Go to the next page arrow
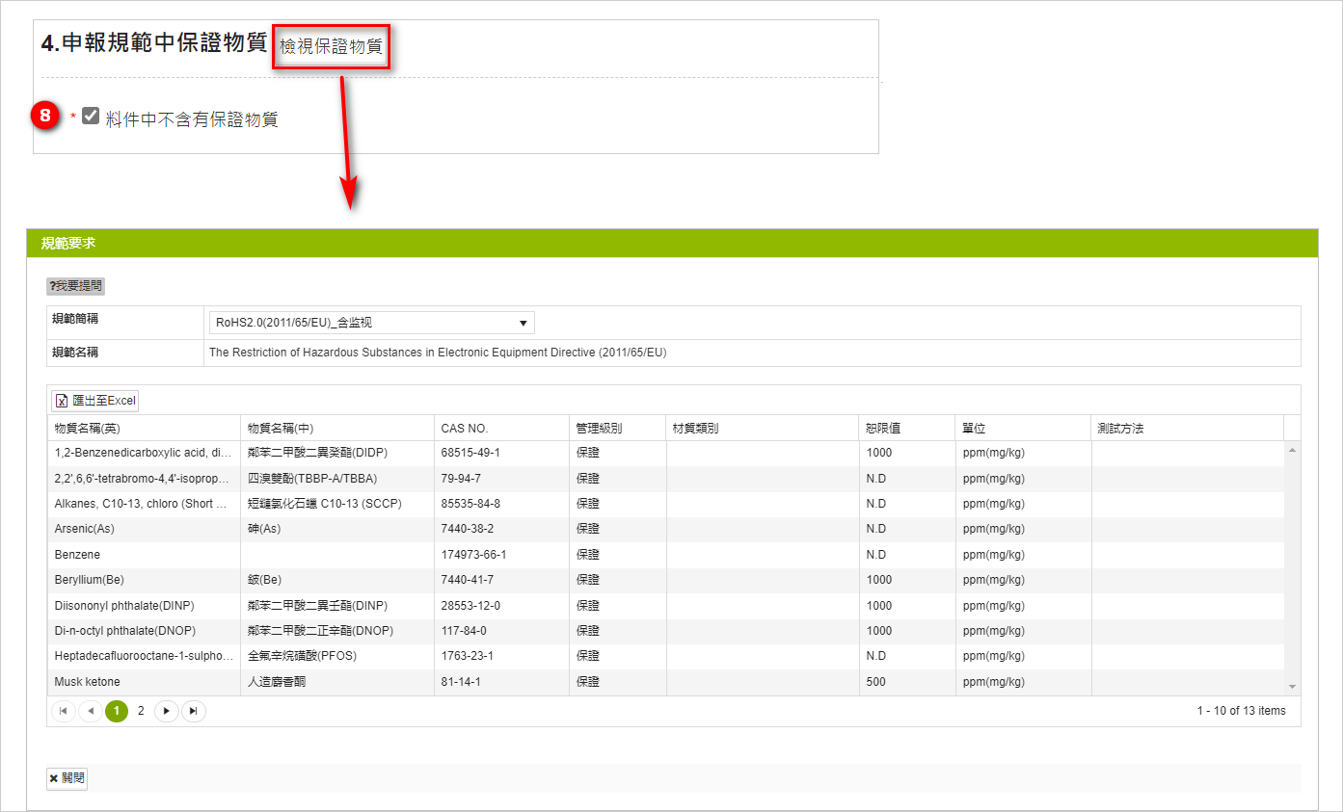The width and height of the screenshot is (1343, 812). (167, 711)
